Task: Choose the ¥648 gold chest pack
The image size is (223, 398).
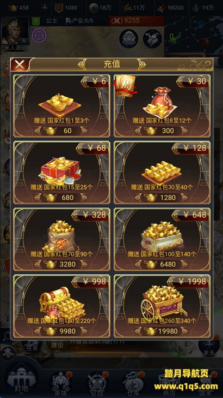Action: pyautogui.click(x=162, y=239)
